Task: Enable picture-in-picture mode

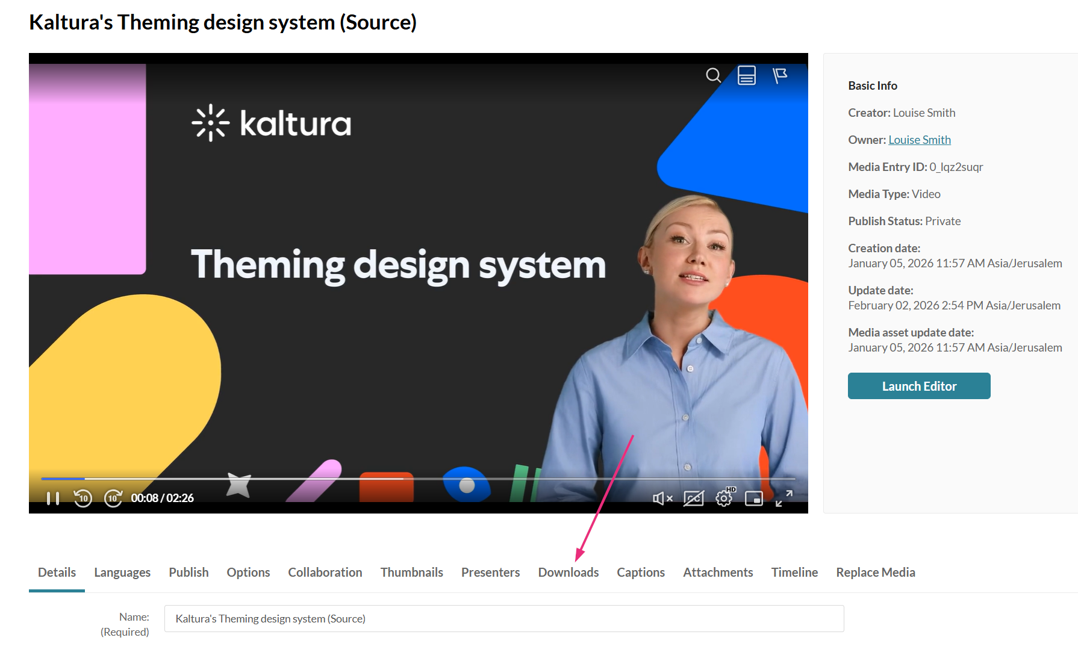Action: (754, 498)
